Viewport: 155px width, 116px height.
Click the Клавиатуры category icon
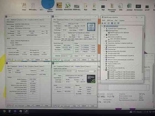[x=106, y=45]
